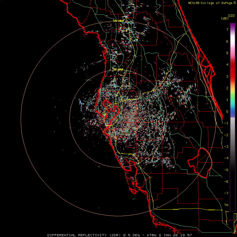Click the 6 tick label on the color scale
The height and width of the screenshot is (237, 237).
coord(227,41)
